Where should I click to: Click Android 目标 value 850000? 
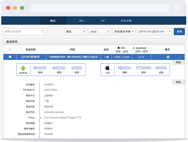tap(40, 68)
